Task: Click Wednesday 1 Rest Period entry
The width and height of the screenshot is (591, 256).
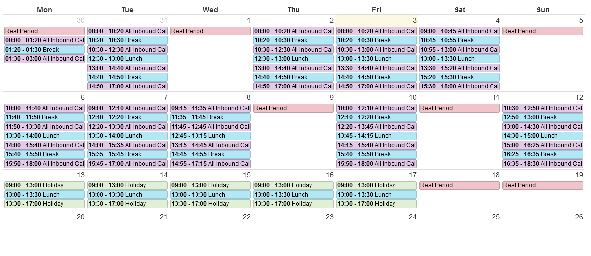Action: pos(210,31)
